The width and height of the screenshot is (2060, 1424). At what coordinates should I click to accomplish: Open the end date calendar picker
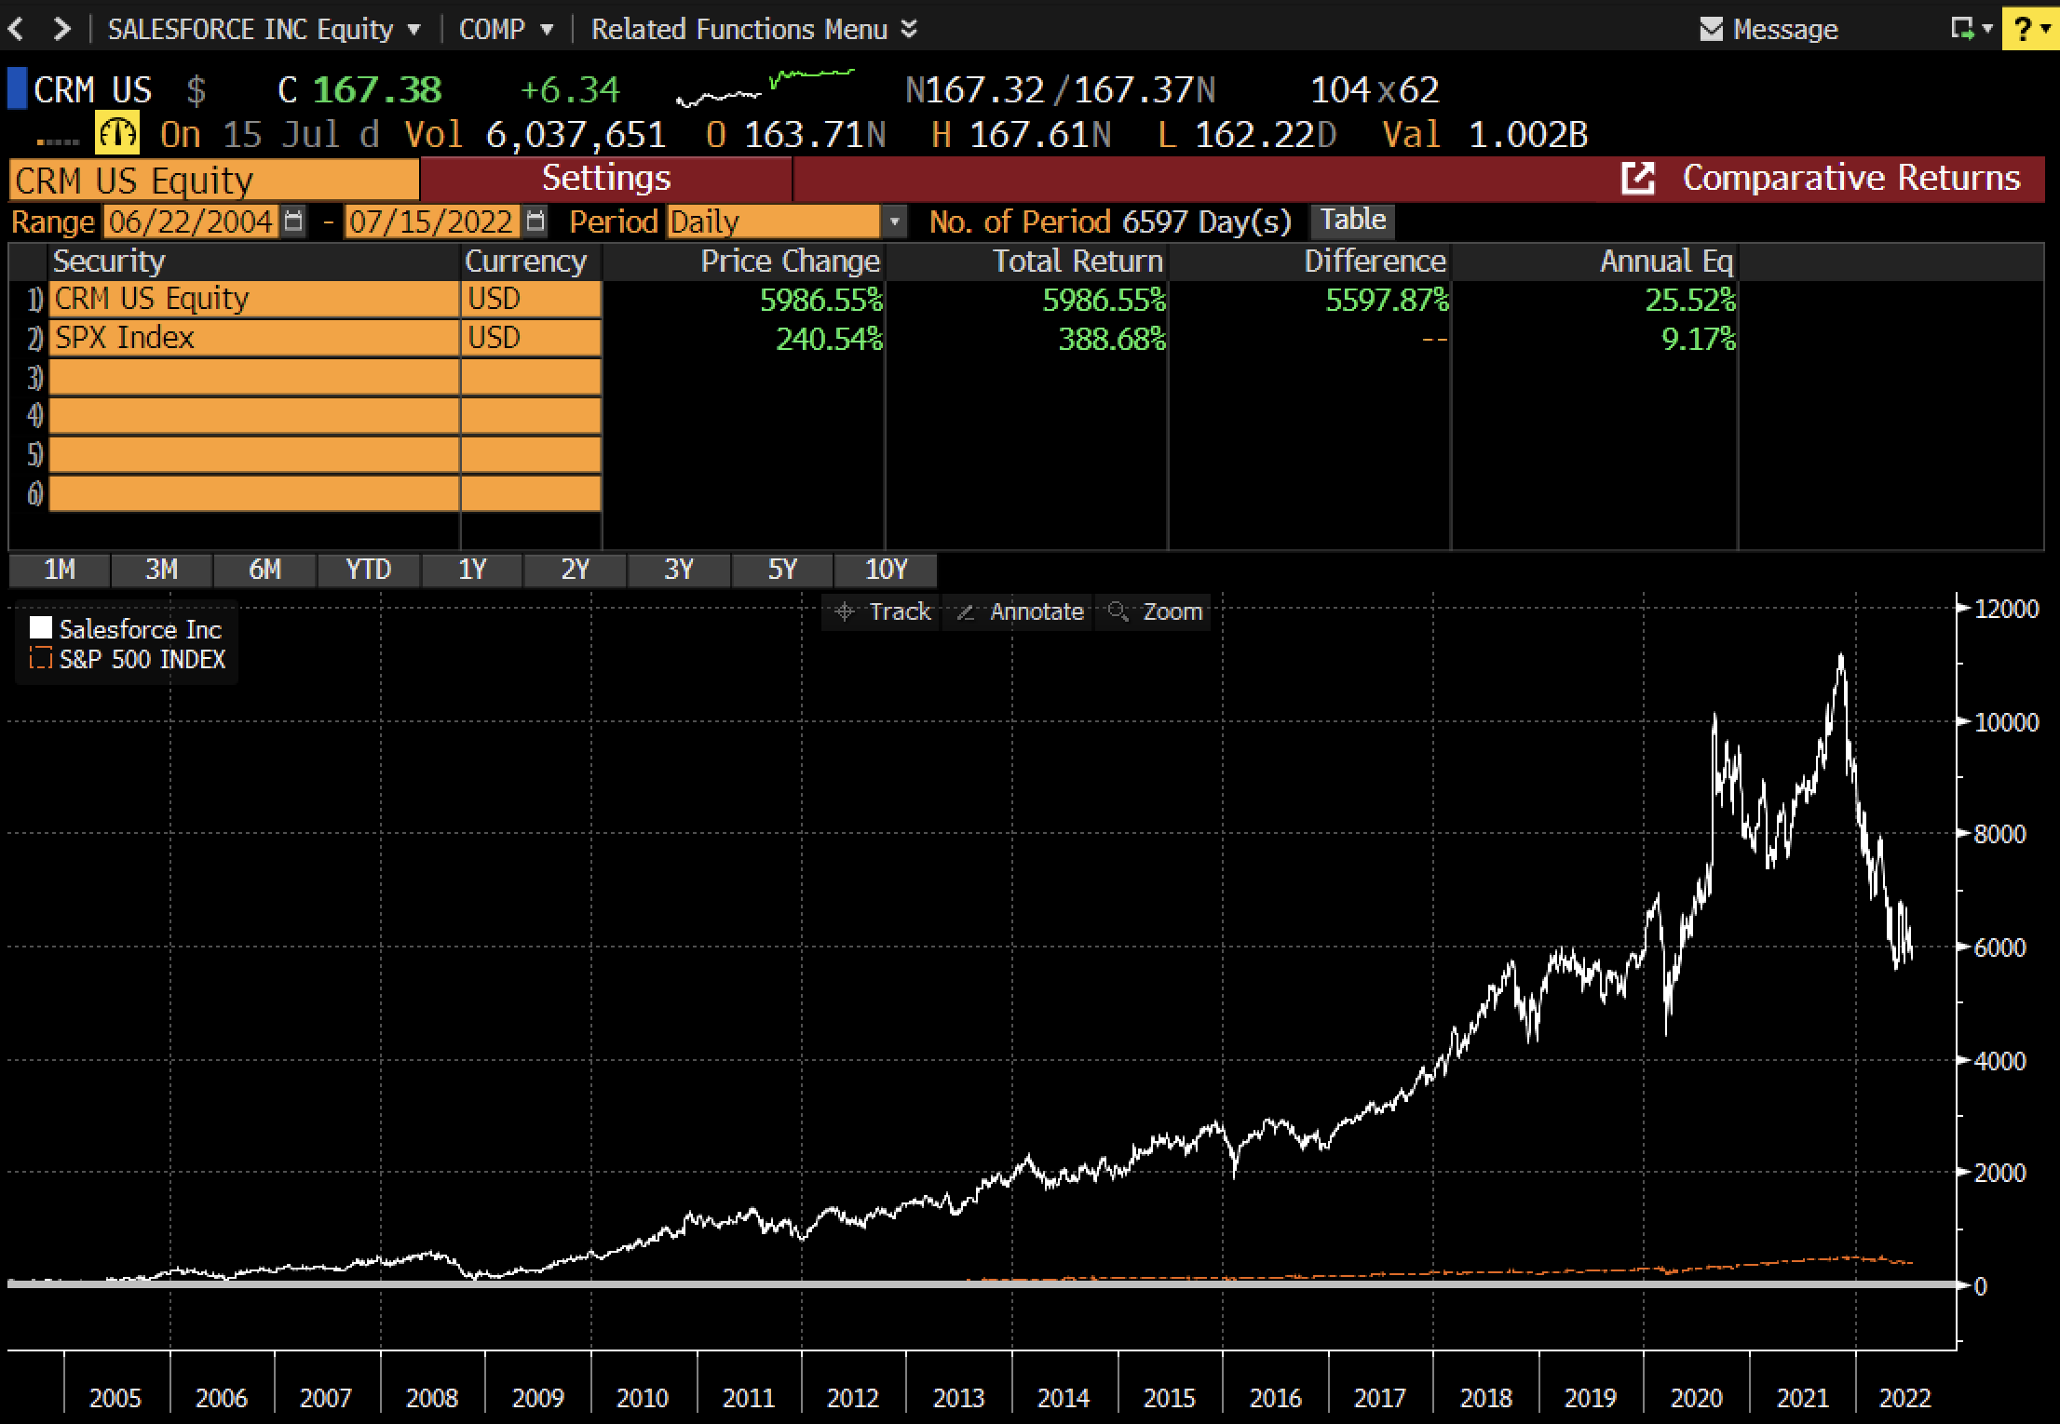[x=535, y=222]
